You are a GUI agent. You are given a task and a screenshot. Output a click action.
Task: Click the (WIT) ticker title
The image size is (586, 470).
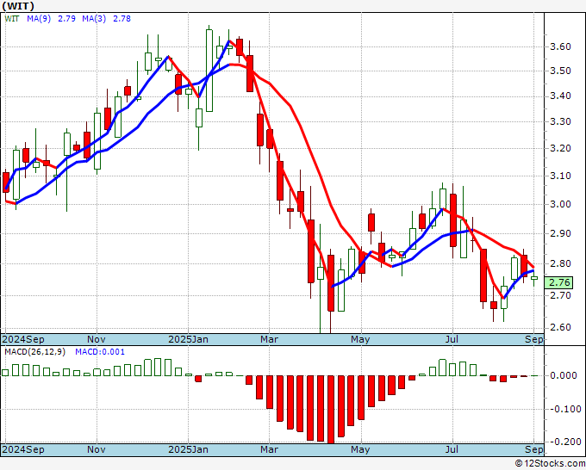coord(18,6)
